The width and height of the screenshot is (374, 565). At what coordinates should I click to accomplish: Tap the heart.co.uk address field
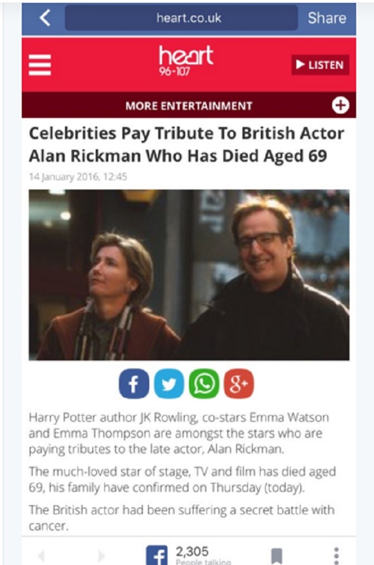tap(181, 18)
